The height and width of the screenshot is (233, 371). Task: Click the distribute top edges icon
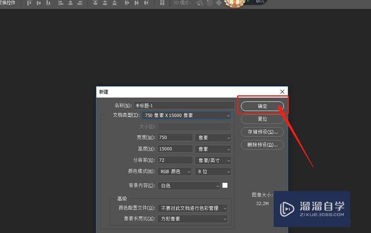[x=95, y=3]
